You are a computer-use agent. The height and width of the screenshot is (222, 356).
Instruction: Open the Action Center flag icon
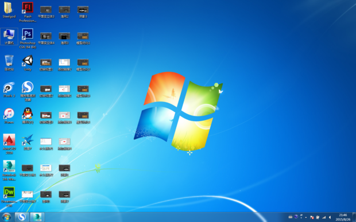click(312, 217)
